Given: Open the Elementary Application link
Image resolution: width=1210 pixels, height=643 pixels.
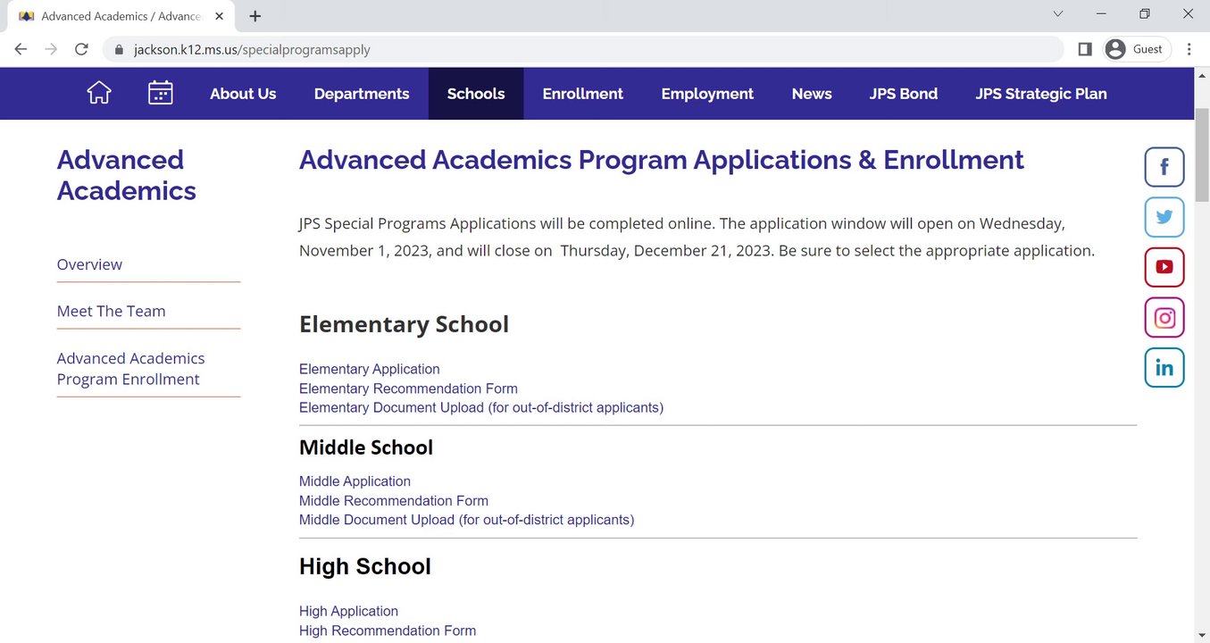Looking at the screenshot, I should point(370,369).
